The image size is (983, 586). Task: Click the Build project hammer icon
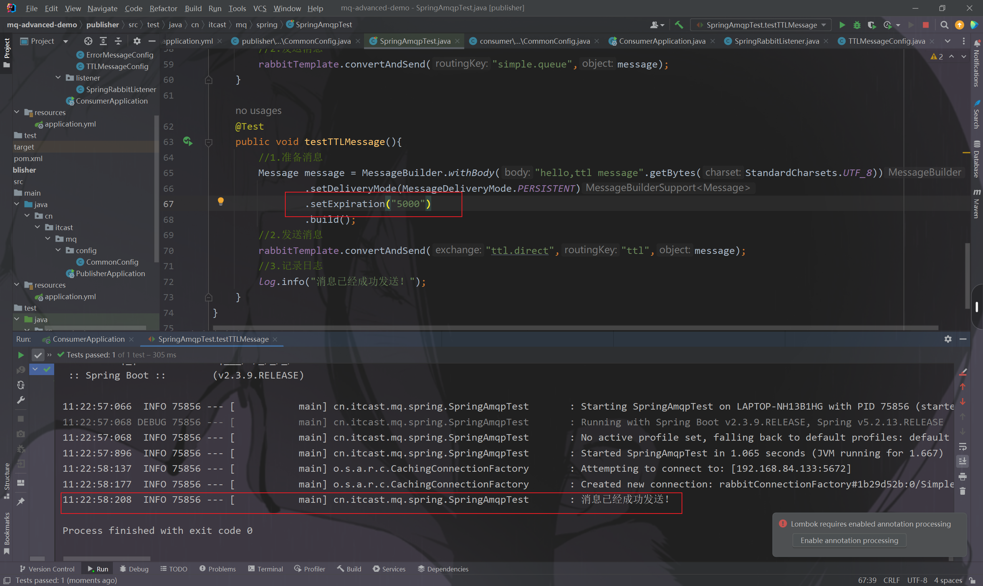(679, 25)
